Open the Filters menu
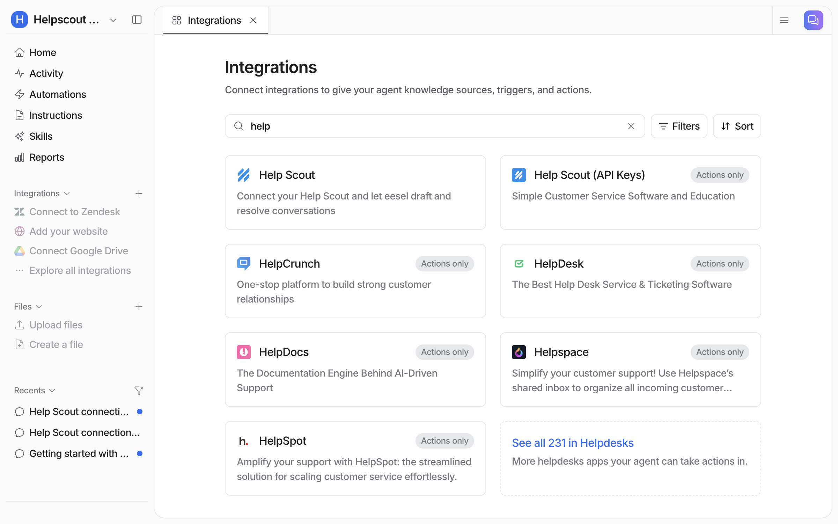Image resolution: width=838 pixels, height=524 pixels. click(679, 126)
